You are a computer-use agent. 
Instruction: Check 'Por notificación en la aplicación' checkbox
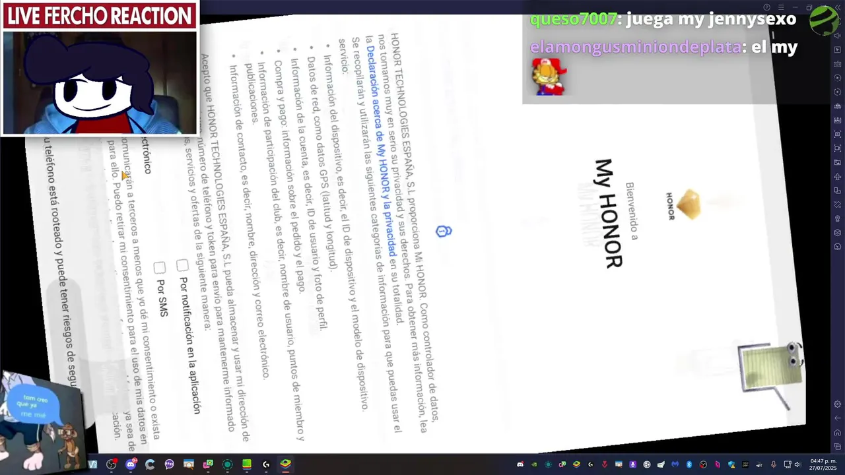182,265
